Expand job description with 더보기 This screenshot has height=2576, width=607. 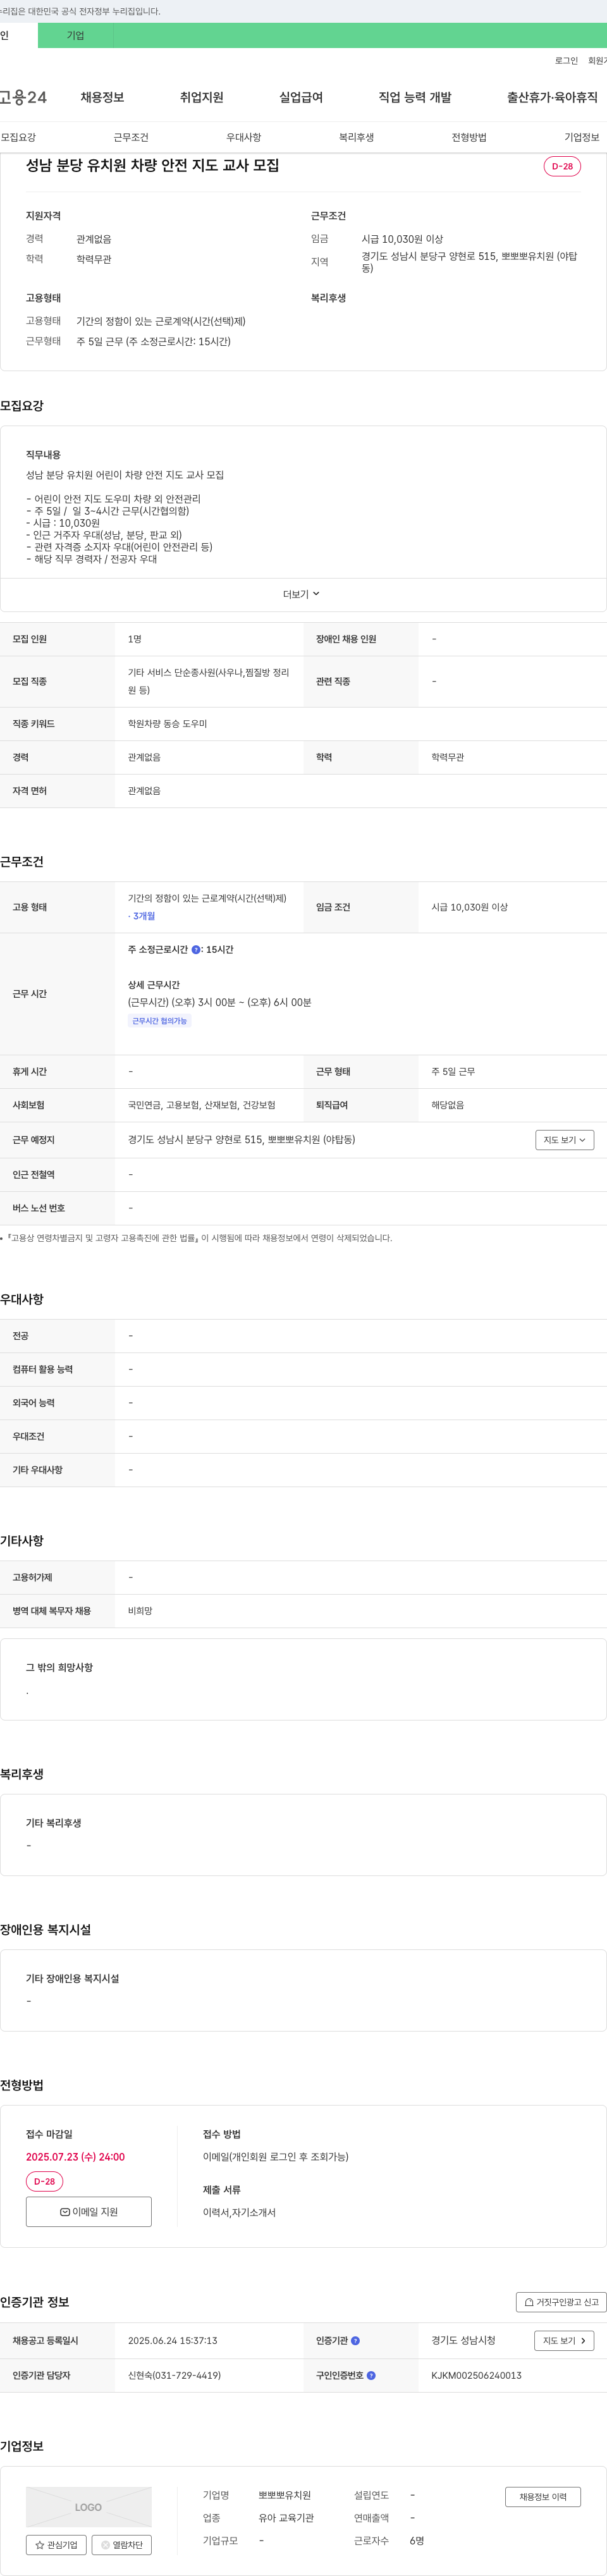pyautogui.click(x=302, y=594)
